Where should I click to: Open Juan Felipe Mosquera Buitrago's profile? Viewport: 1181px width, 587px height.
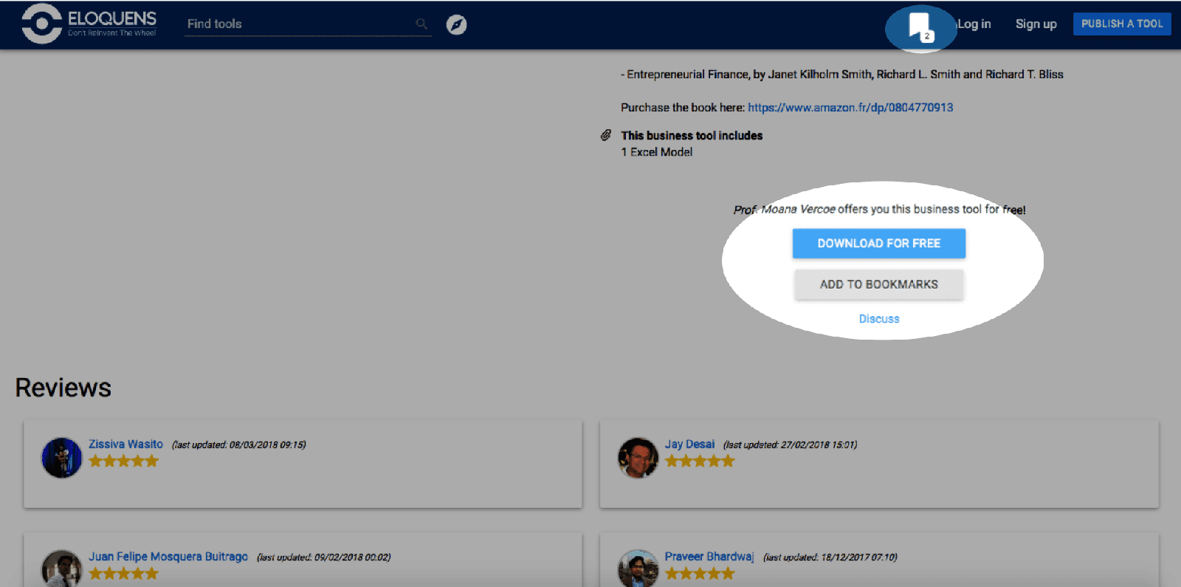pos(168,556)
